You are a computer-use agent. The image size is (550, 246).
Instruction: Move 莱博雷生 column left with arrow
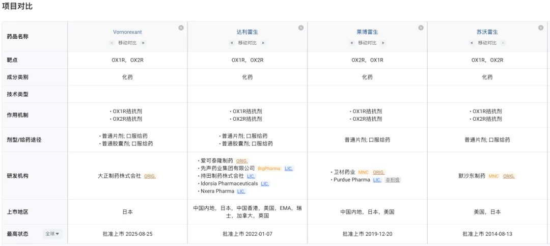351,43
